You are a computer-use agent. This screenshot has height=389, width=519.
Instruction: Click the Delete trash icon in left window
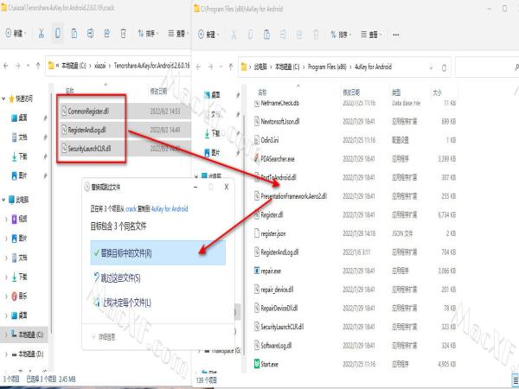coord(123,33)
